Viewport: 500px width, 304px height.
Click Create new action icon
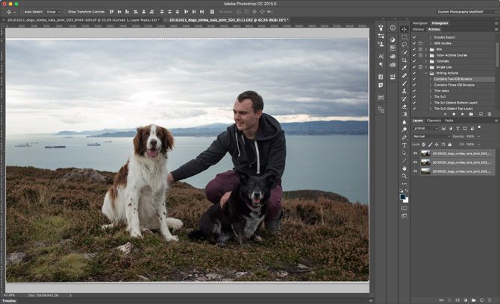pyautogui.click(x=481, y=114)
